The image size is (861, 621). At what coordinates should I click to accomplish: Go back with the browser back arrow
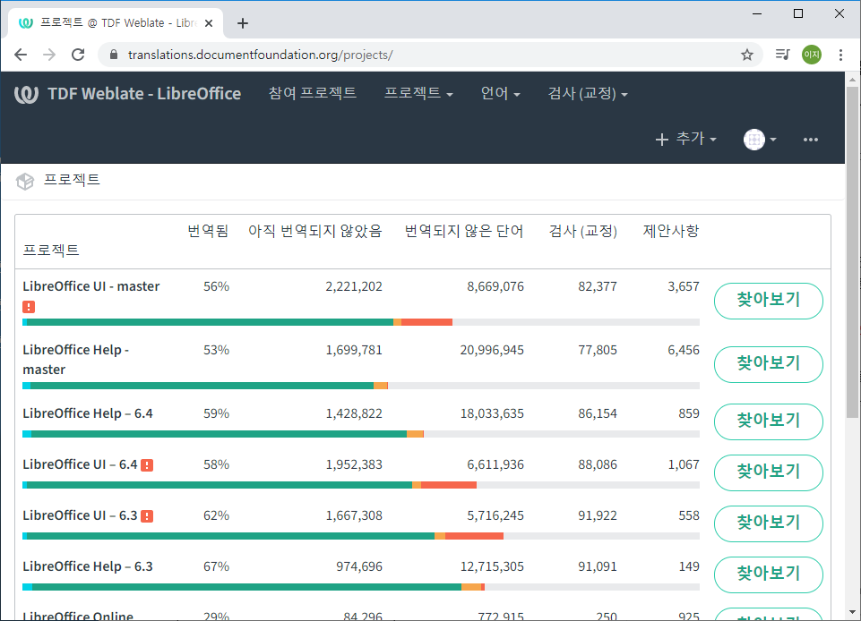21,55
